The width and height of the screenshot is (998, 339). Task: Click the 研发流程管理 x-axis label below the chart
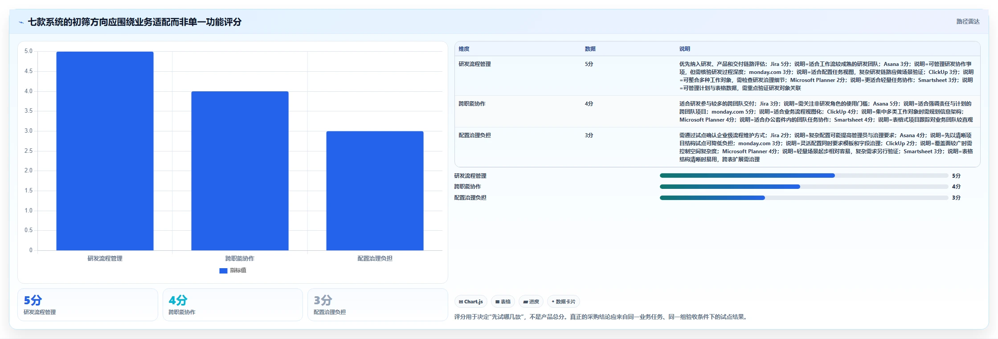coord(105,258)
